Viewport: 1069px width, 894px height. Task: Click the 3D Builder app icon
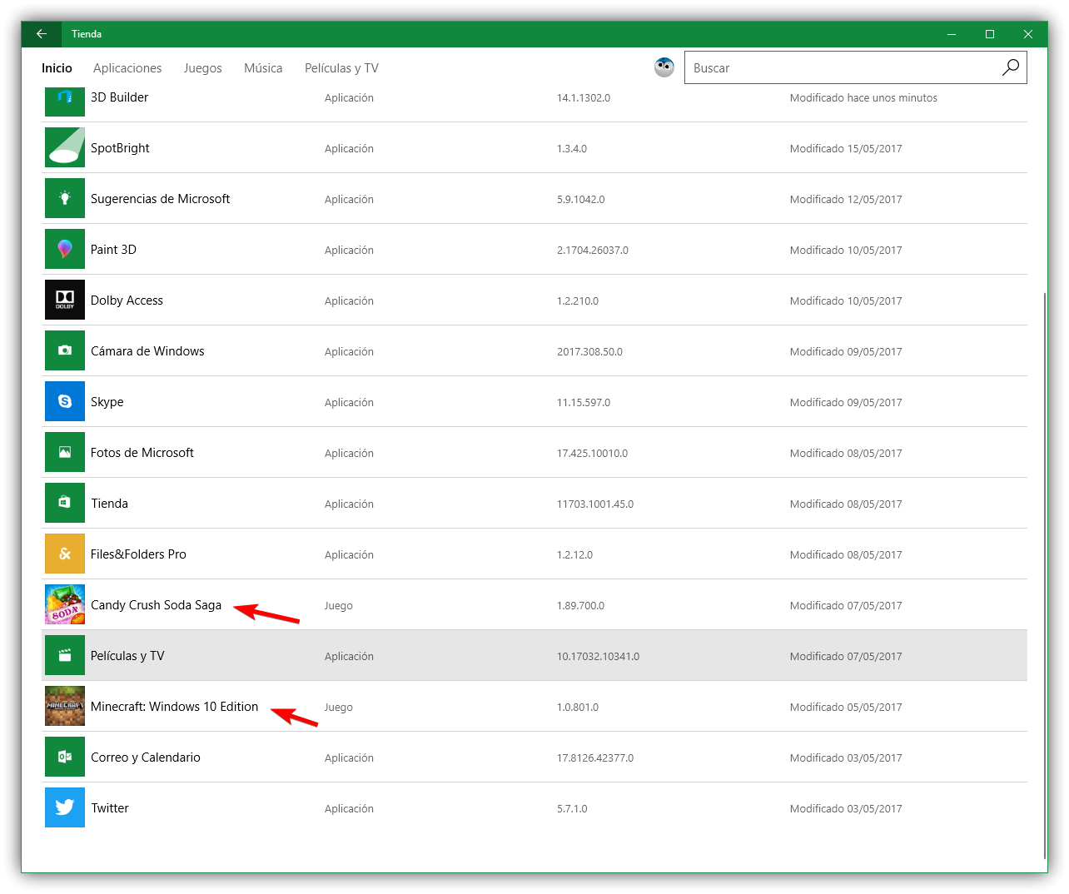[x=65, y=100]
